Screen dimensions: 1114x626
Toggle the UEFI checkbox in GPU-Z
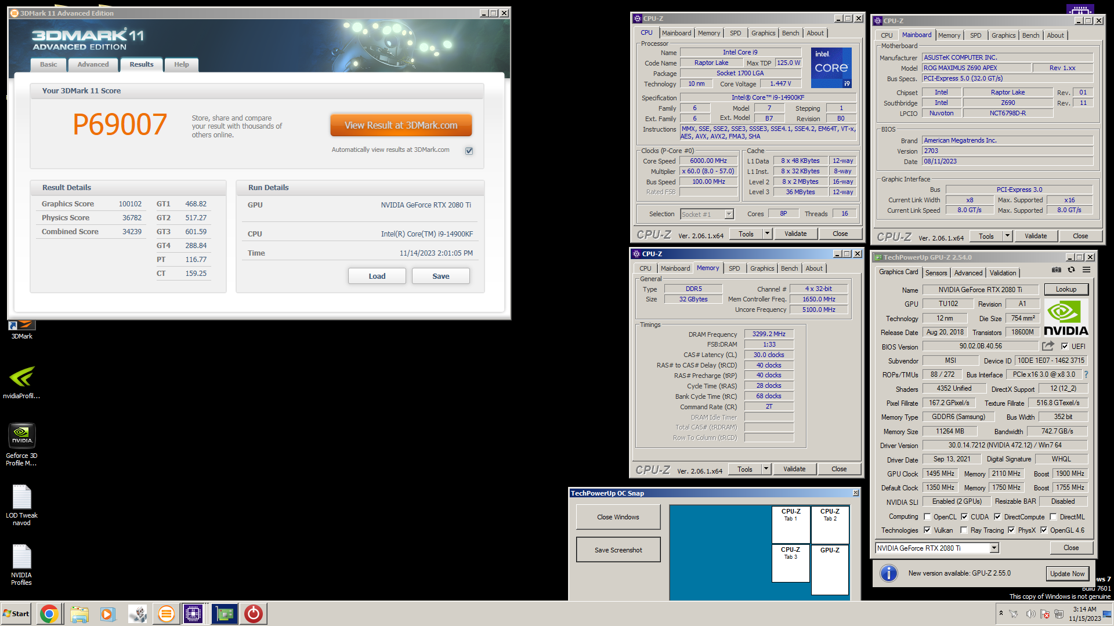(1065, 346)
